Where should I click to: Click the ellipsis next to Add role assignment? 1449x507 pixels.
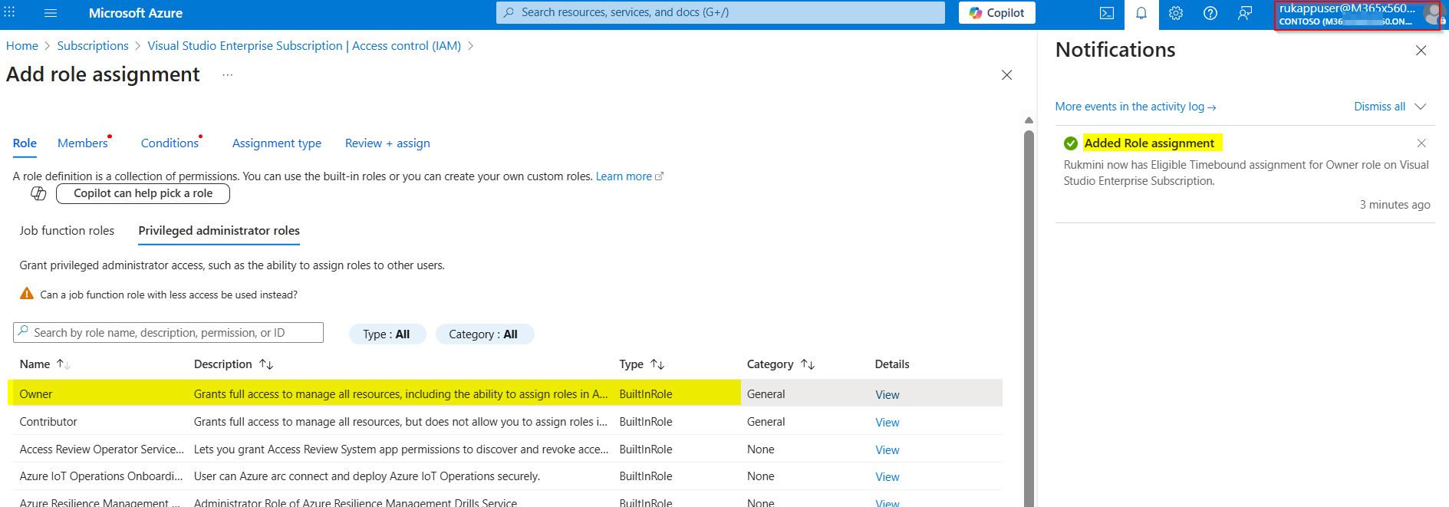click(228, 74)
